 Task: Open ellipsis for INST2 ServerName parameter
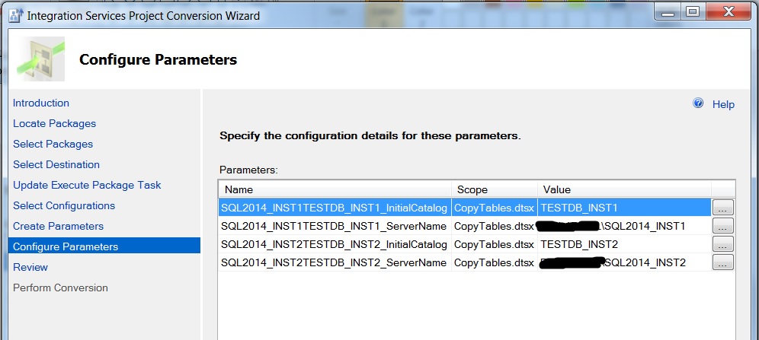(722, 262)
